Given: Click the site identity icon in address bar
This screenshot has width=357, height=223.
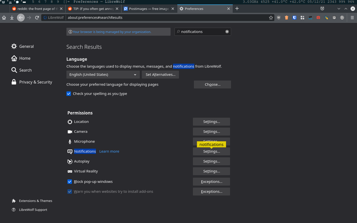Looking at the screenshot, I should click(x=45, y=18).
